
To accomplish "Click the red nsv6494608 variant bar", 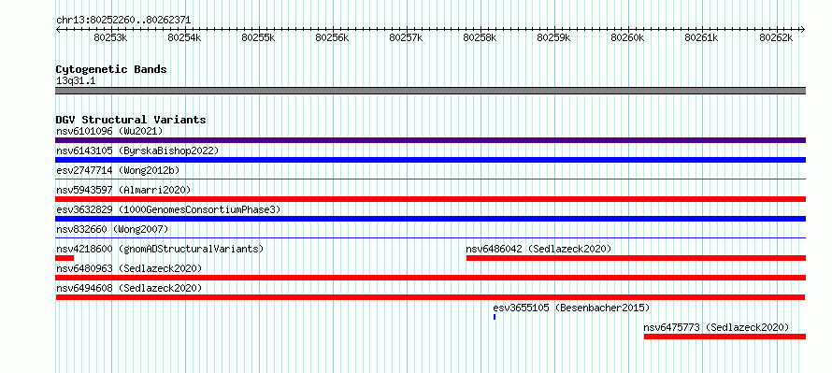I will [x=430, y=297].
